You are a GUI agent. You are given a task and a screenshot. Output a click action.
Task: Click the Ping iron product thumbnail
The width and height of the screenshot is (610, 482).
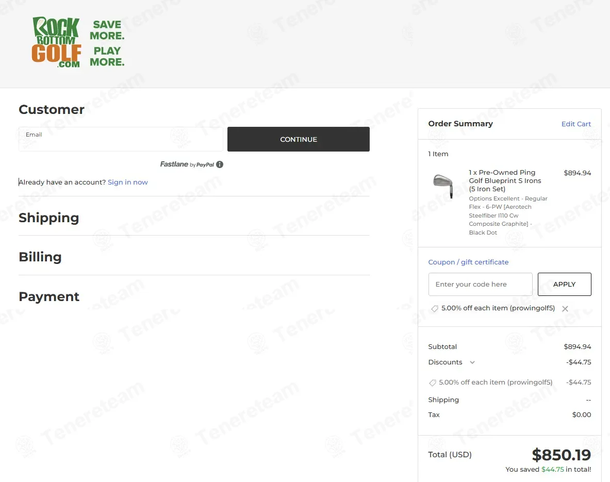[443, 186]
